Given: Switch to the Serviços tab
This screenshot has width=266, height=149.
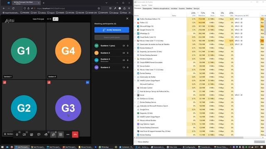Looking at the screenshot, I should 196,8.
